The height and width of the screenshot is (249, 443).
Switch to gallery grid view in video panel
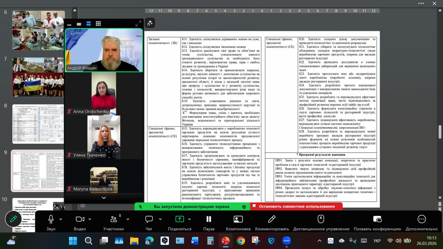[x=98, y=24]
